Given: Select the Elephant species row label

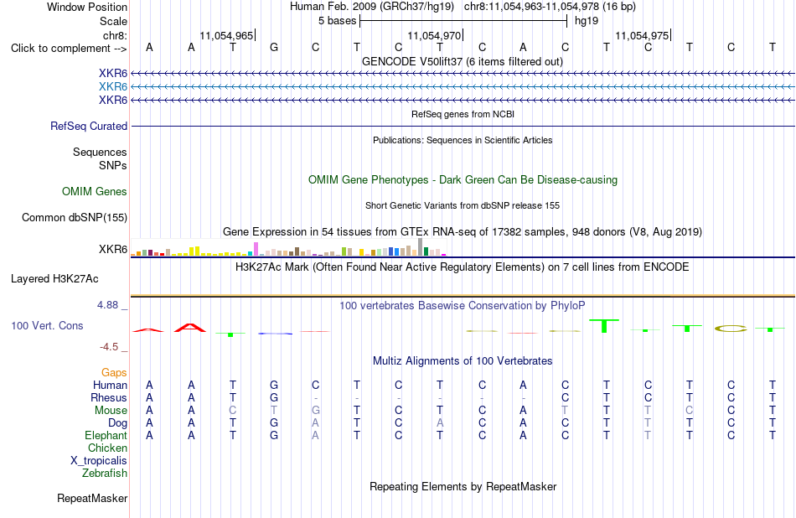Looking at the screenshot, I should tap(106, 435).
